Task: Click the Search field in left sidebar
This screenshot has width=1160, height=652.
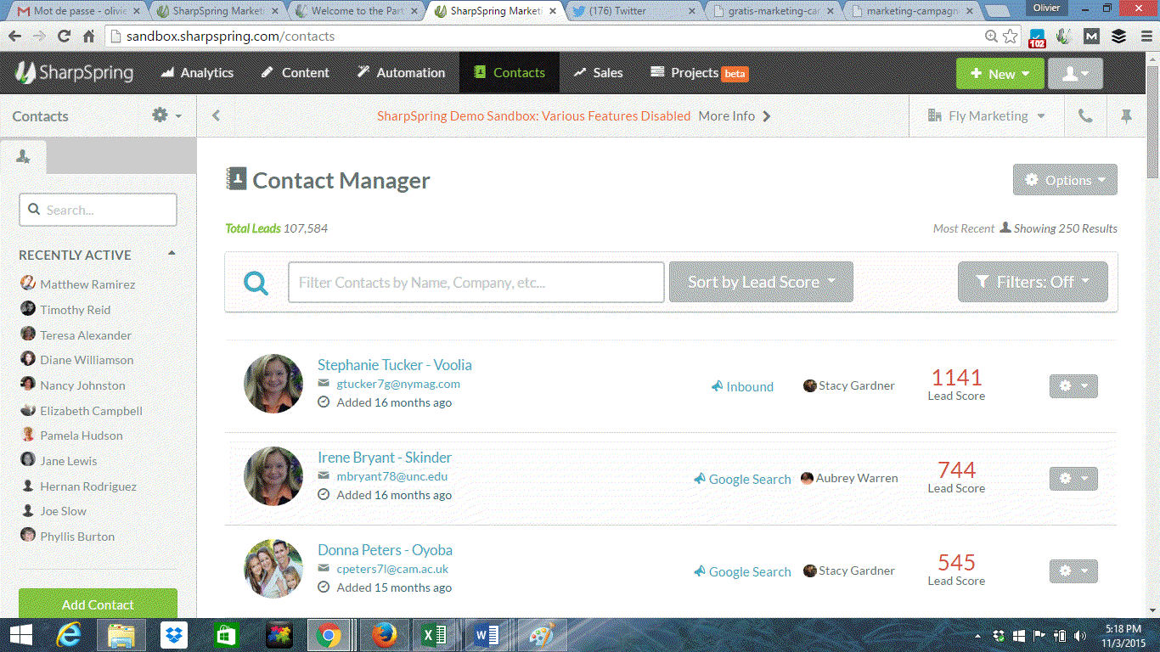Action: (x=98, y=210)
